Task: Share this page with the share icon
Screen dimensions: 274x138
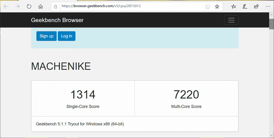Action: (x=256, y=7)
